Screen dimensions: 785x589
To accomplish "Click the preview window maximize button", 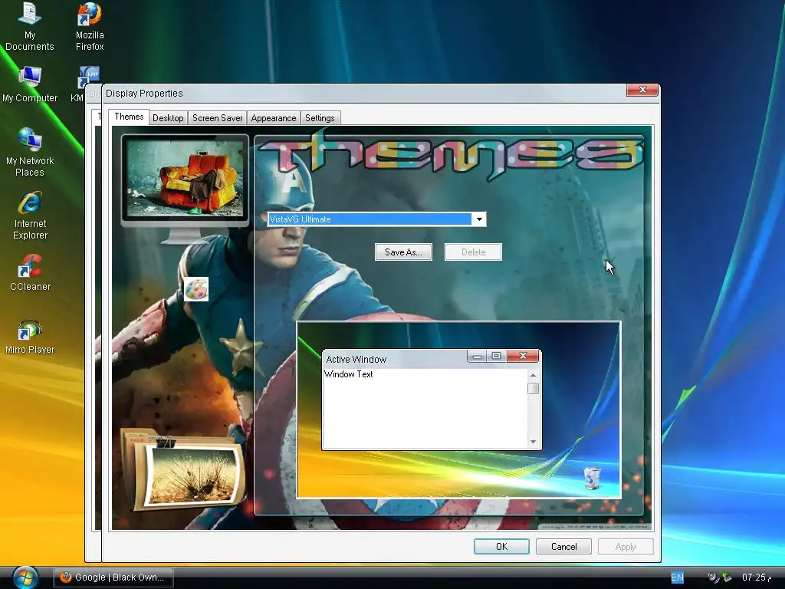I will coord(496,356).
